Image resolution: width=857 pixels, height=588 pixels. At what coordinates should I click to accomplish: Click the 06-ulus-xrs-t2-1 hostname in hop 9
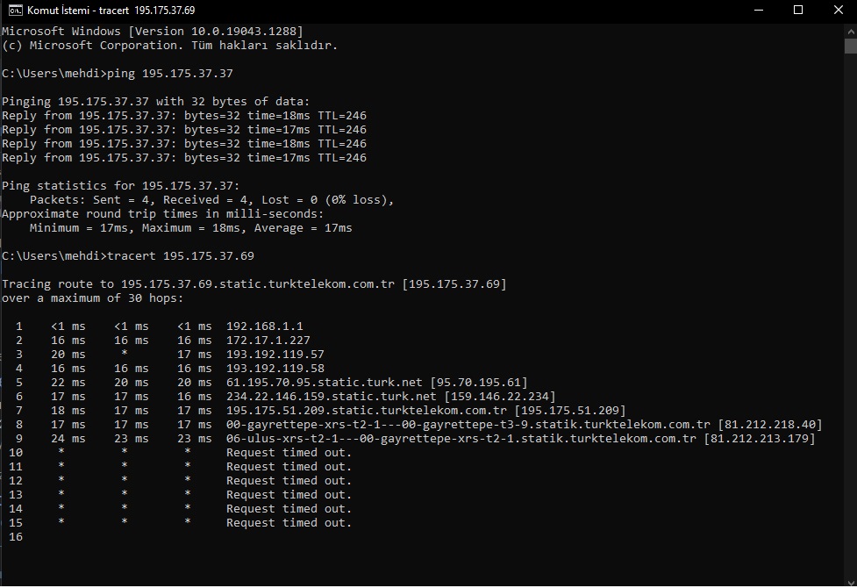(x=461, y=439)
